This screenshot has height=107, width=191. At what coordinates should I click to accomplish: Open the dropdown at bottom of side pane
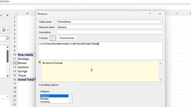tap(7, 97)
